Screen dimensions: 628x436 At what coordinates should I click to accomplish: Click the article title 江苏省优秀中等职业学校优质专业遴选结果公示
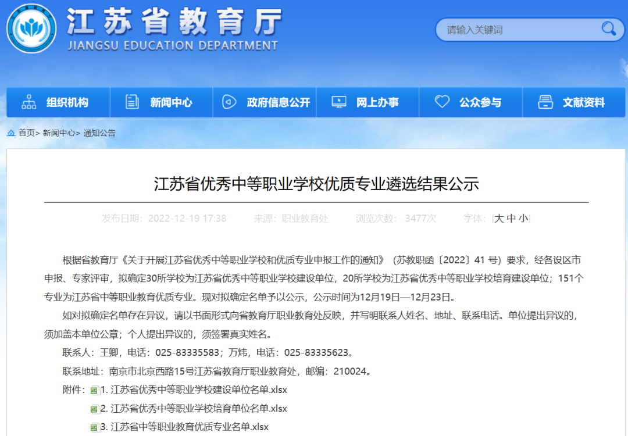click(316, 184)
